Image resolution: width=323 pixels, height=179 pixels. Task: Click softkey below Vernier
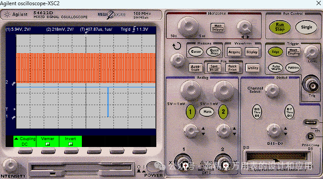(48, 152)
